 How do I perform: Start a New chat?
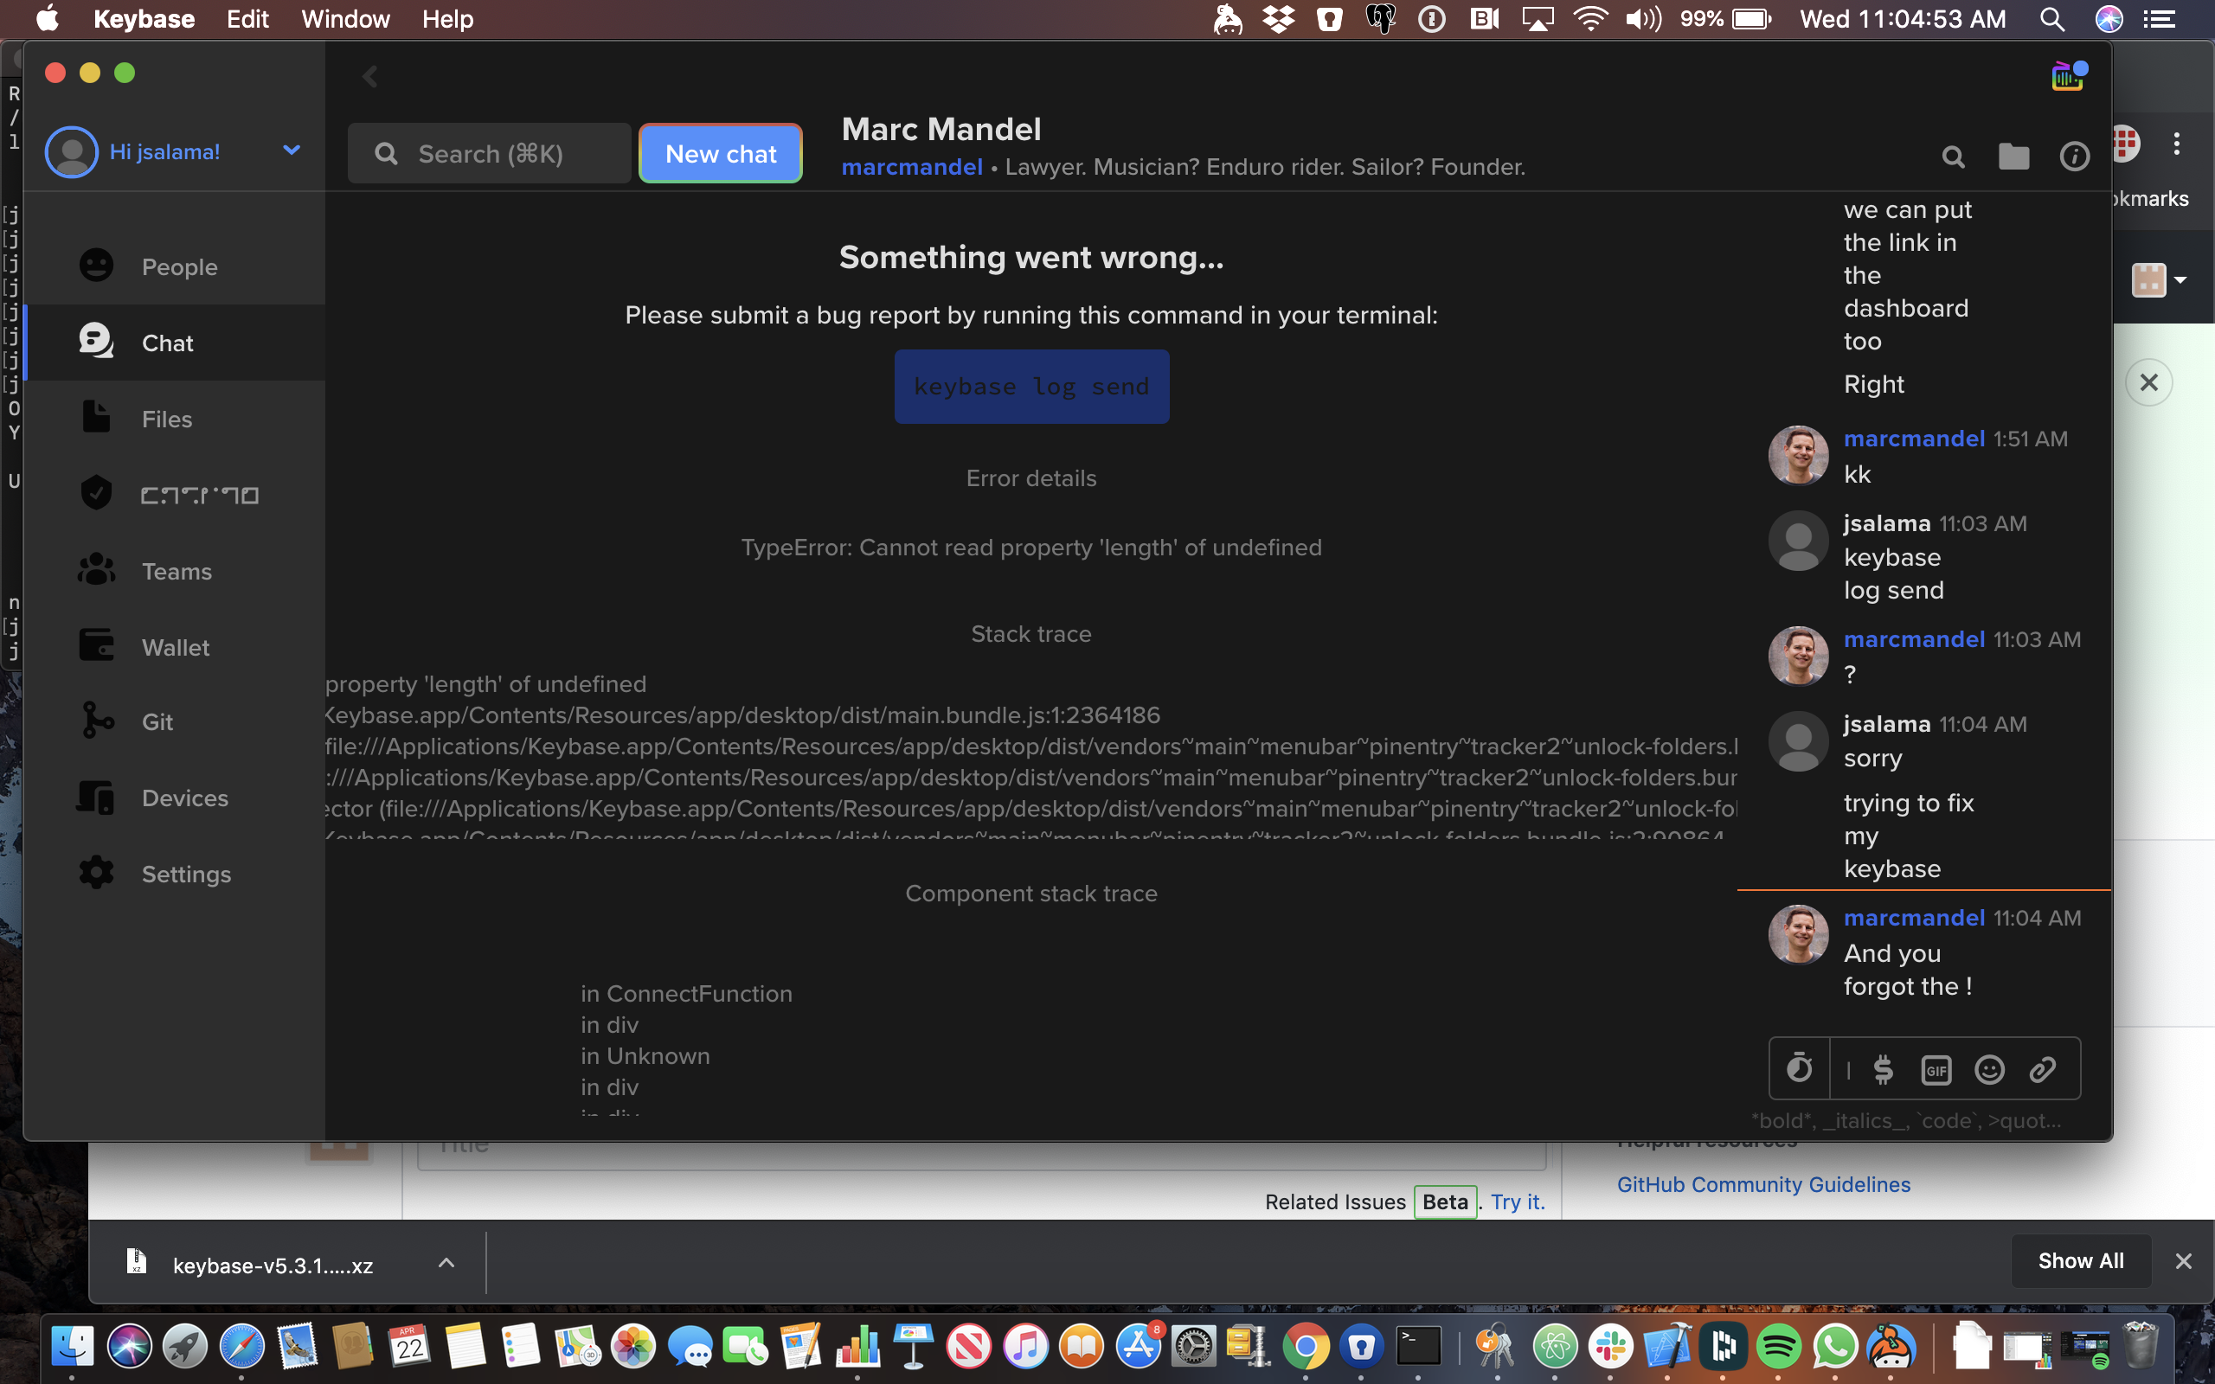[x=721, y=153]
